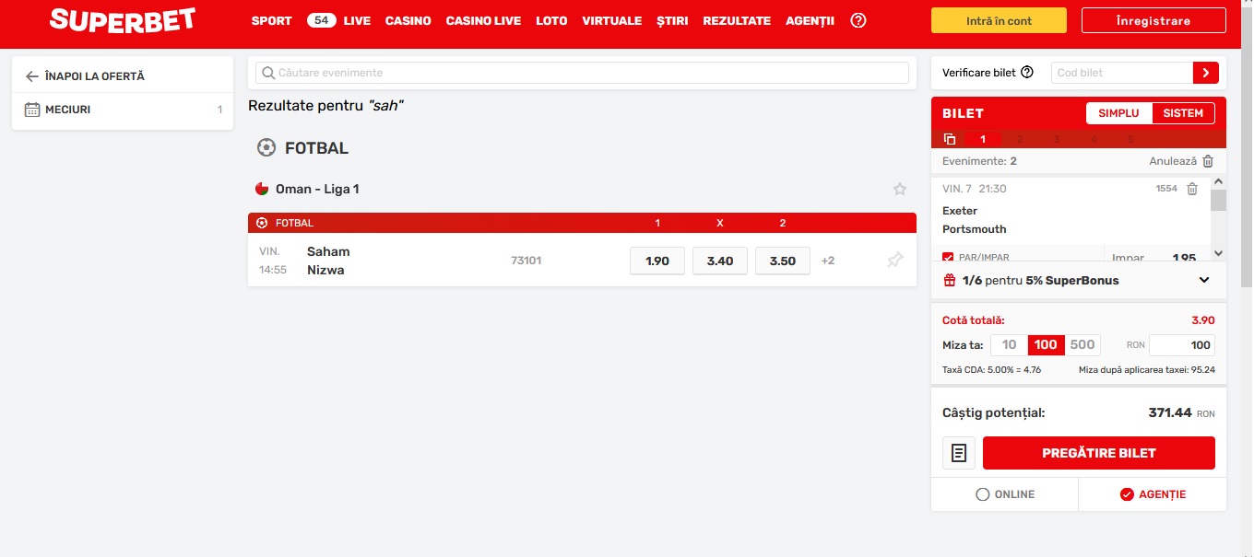
Task: Switch ticket type to SIMPLU
Action: 1119,113
